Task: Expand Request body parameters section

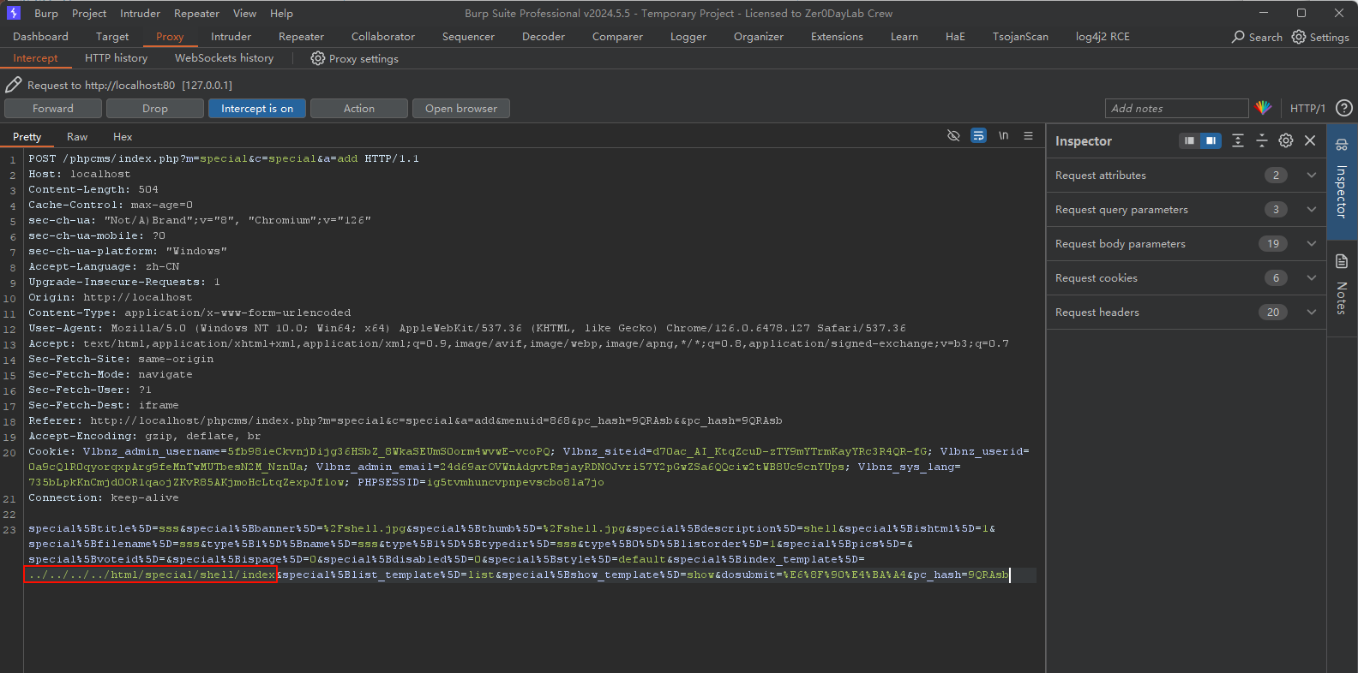Action: 1187,244
